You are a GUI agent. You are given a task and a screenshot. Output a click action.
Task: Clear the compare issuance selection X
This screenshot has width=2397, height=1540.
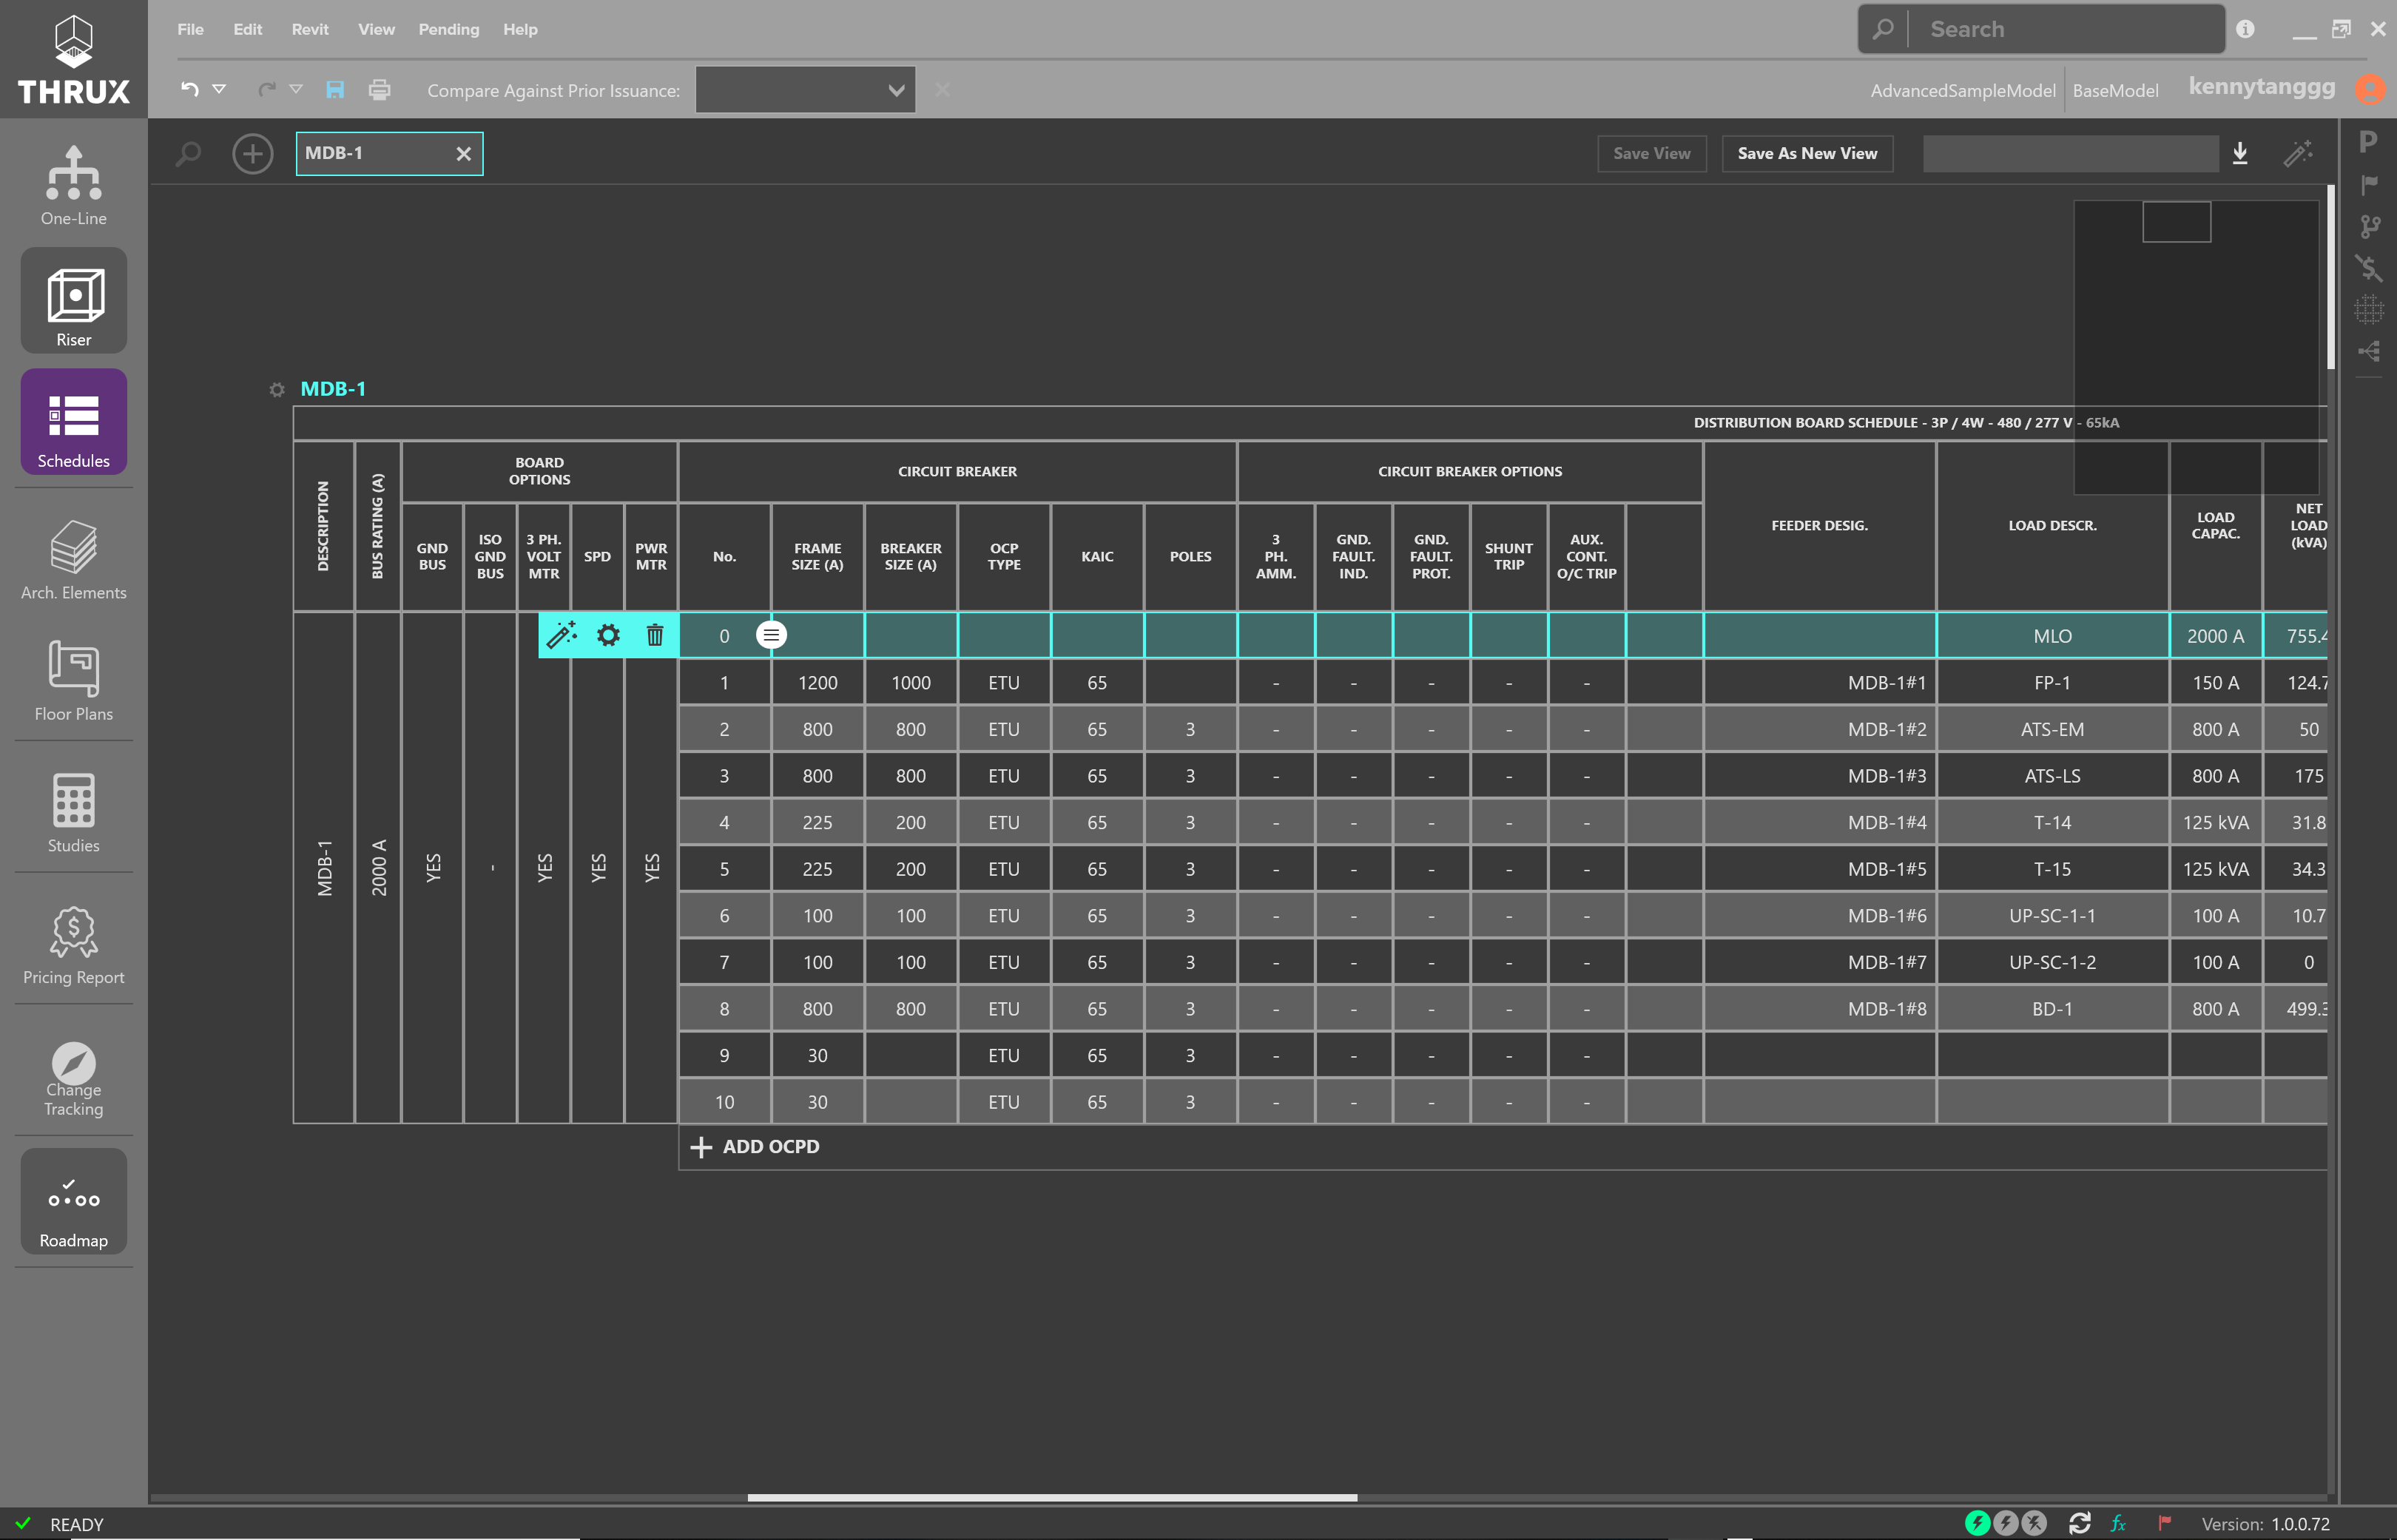point(942,90)
